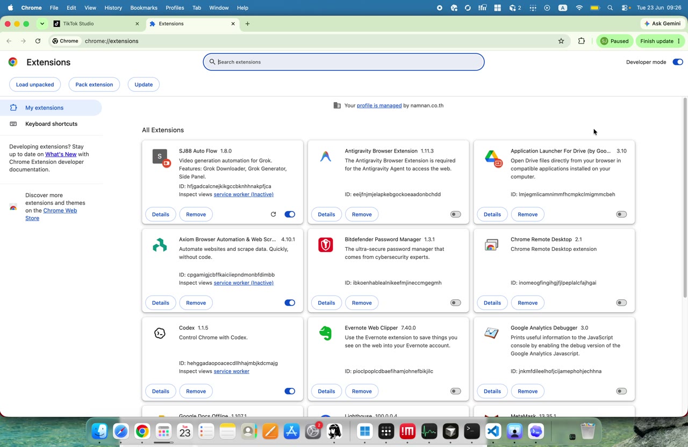Bookmark this page with the star icon
Viewport: 688px width, 447px height.
[x=561, y=41]
